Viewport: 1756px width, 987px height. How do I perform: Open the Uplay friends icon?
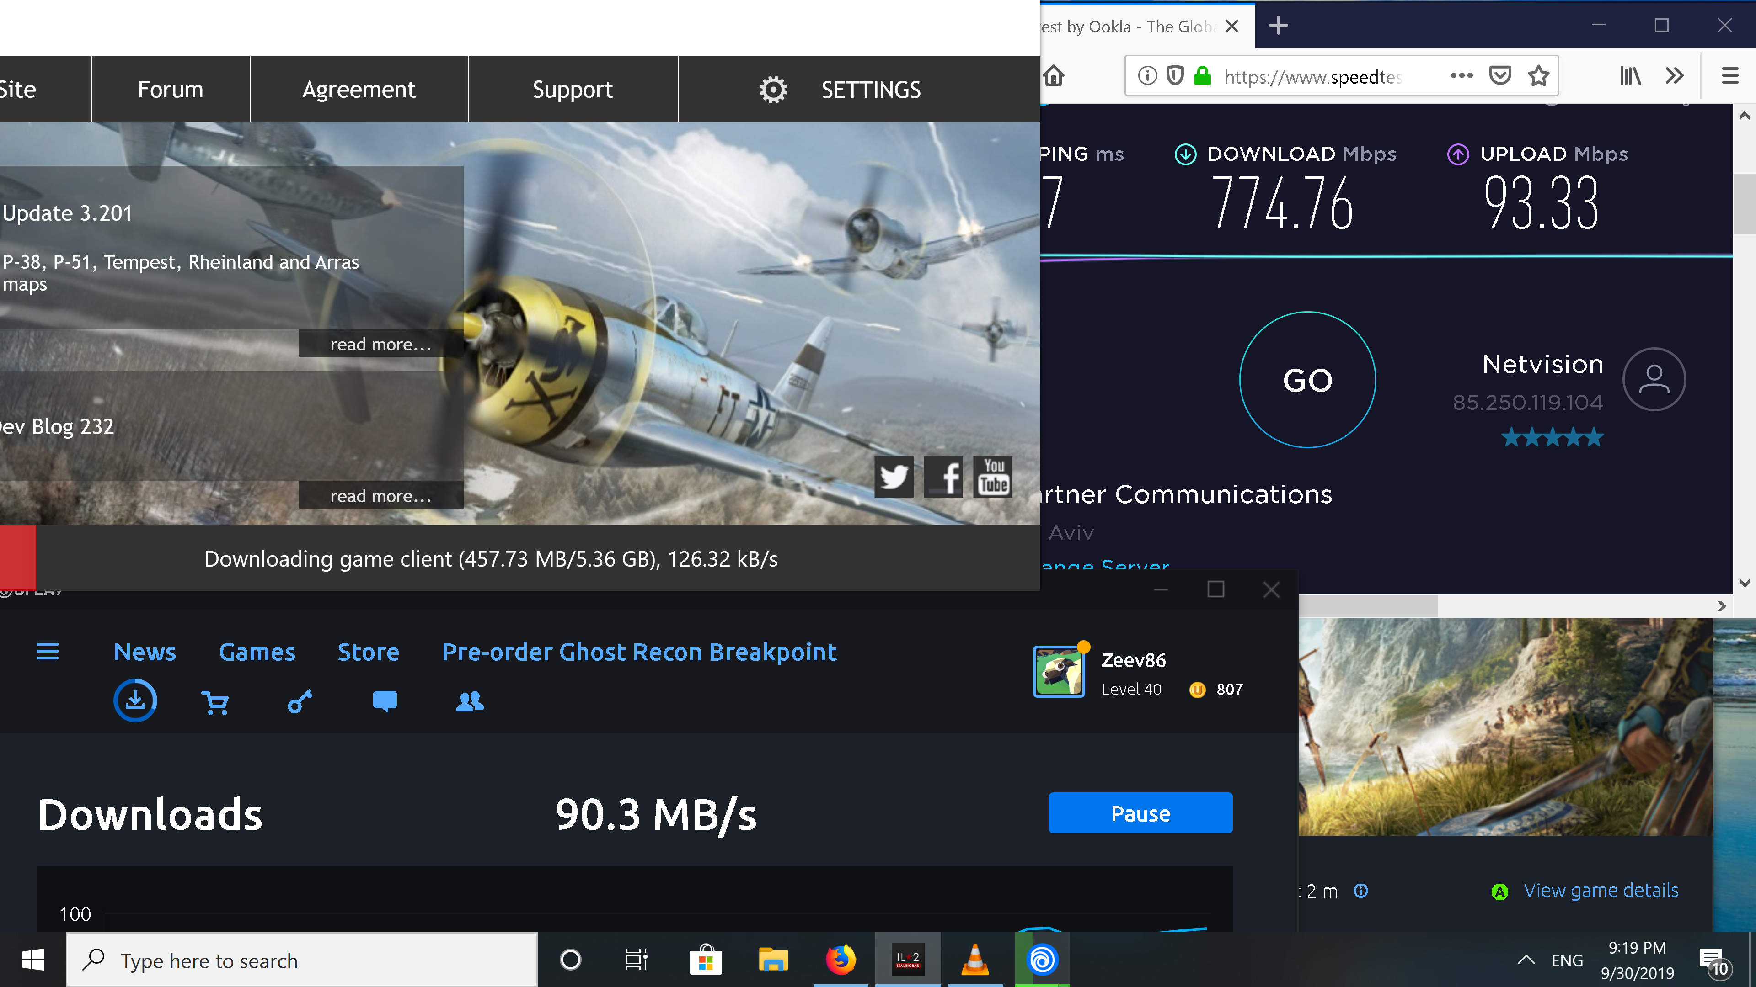[470, 701]
